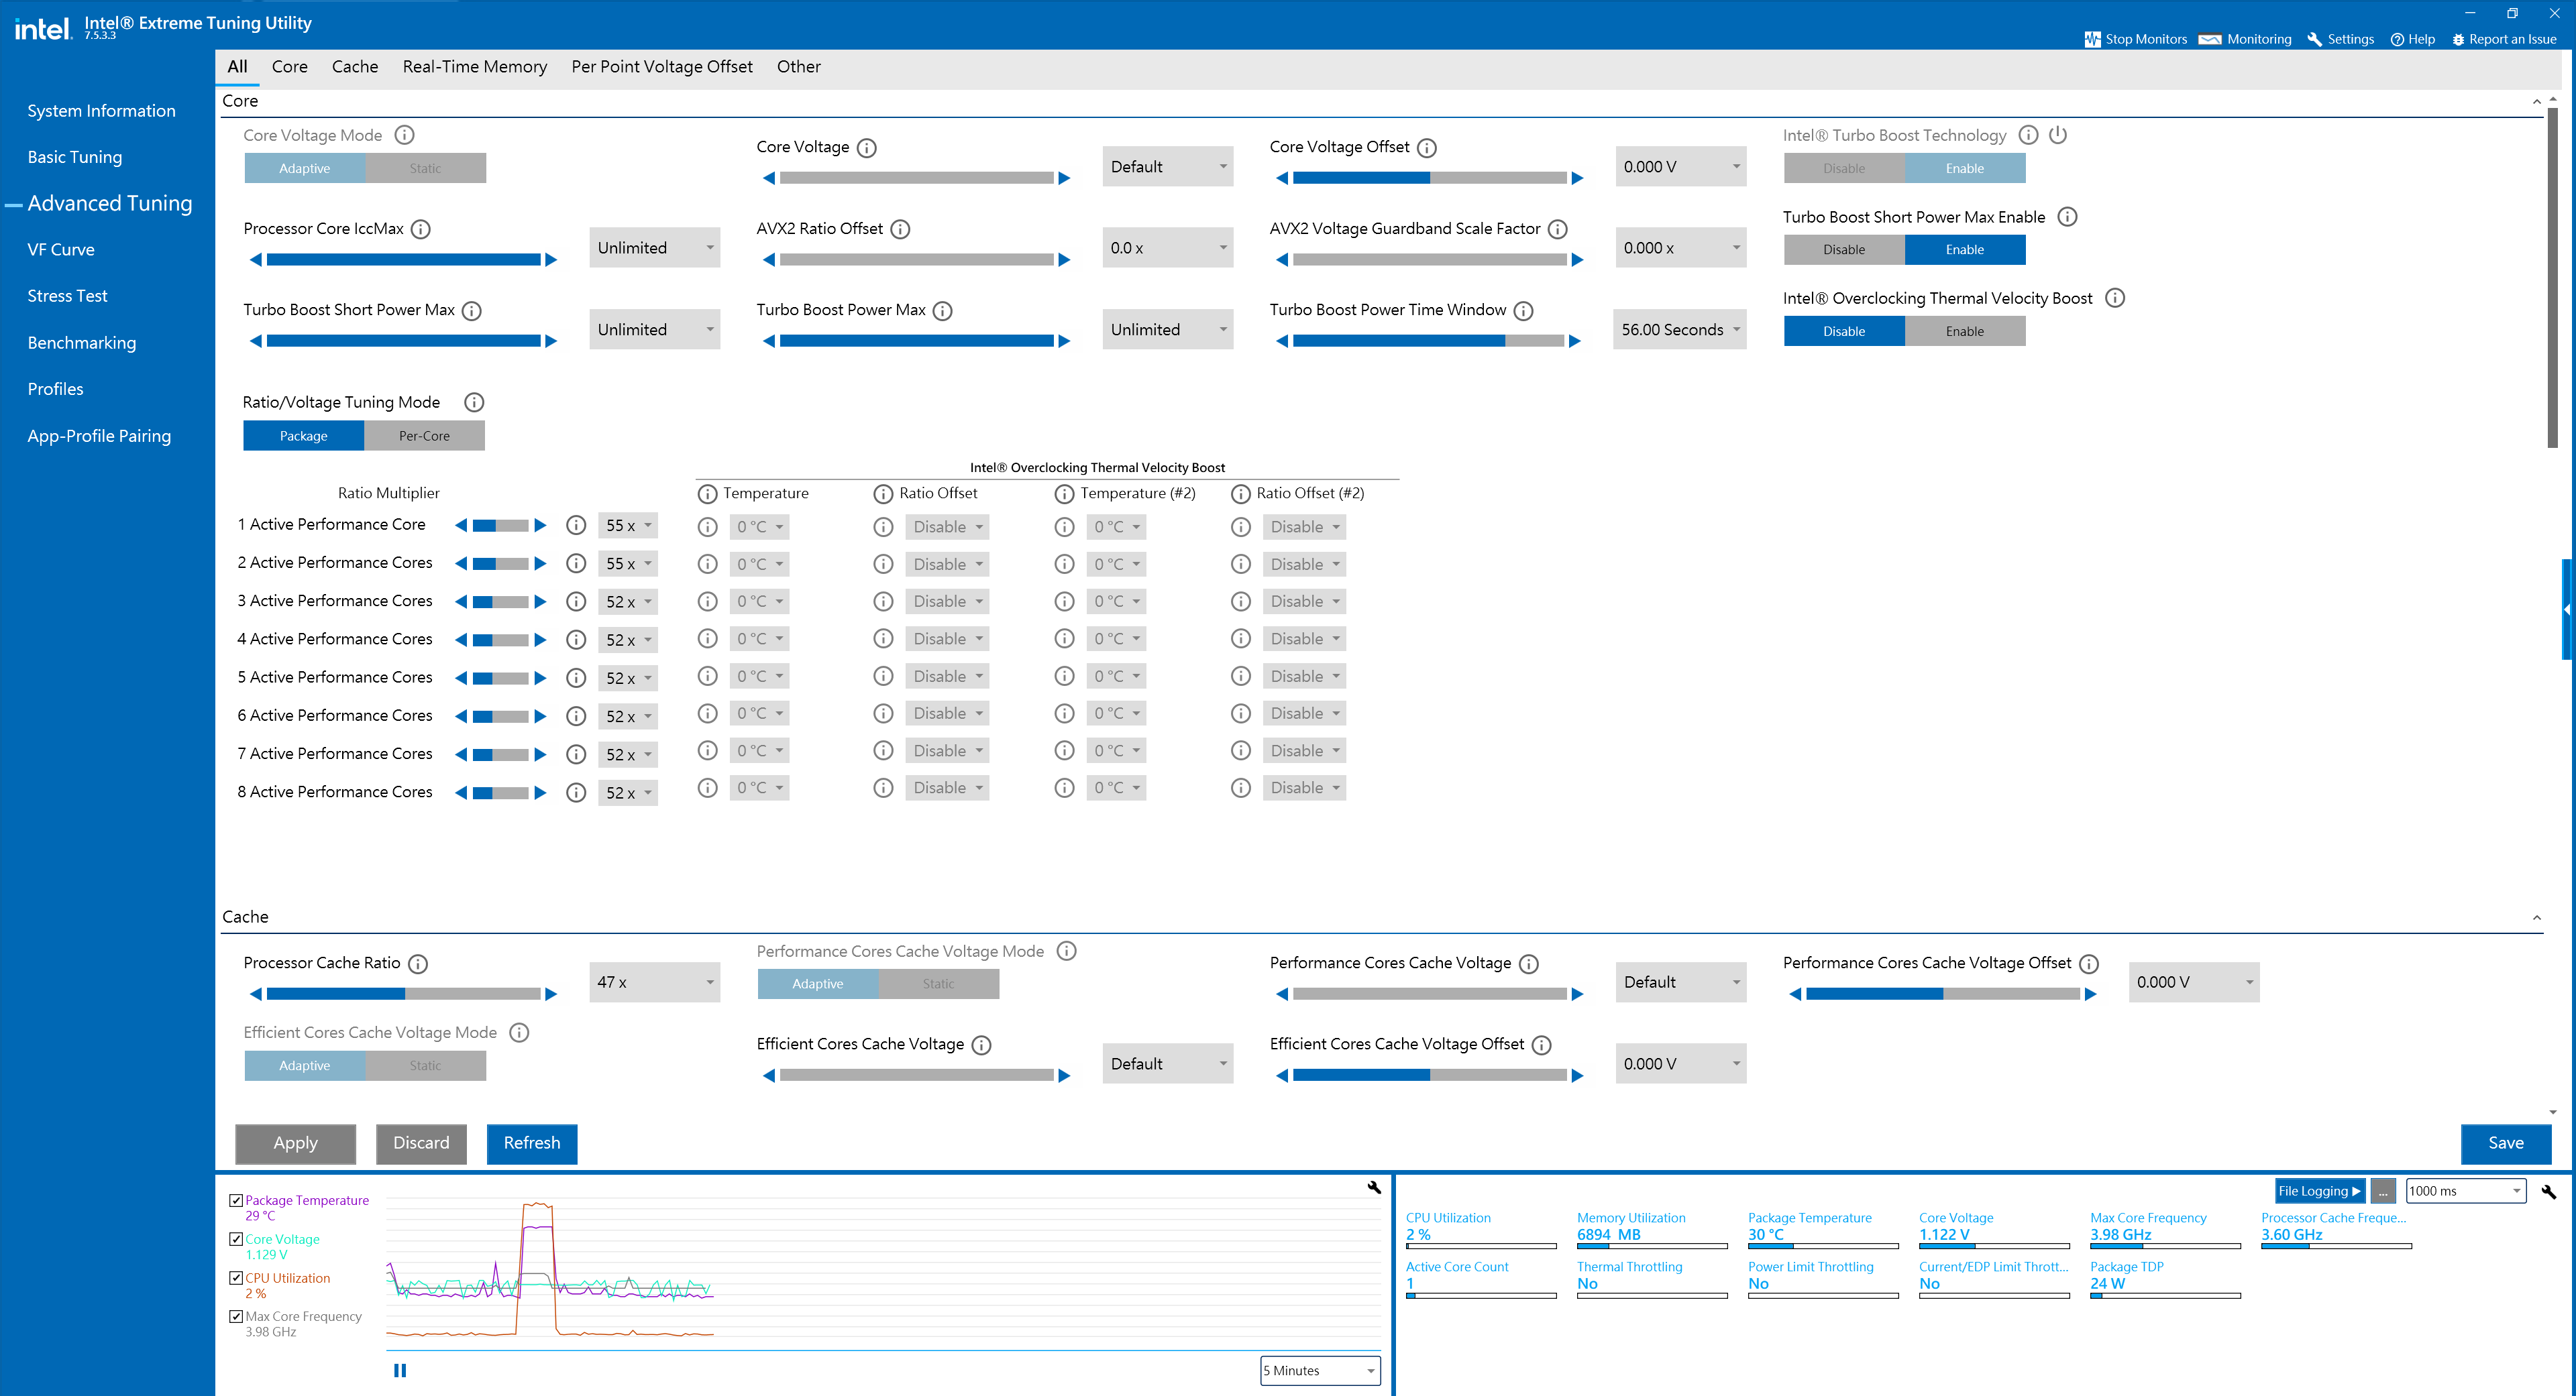The height and width of the screenshot is (1396, 2576).
Task: Open Processor Cache Ratio 47 x dropdown
Action: (x=655, y=982)
